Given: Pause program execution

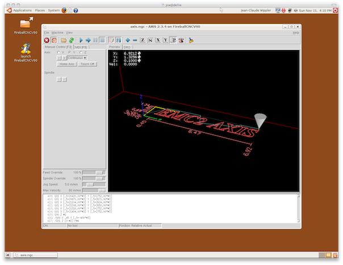Looking at the screenshot, I should (x=95, y=40).
